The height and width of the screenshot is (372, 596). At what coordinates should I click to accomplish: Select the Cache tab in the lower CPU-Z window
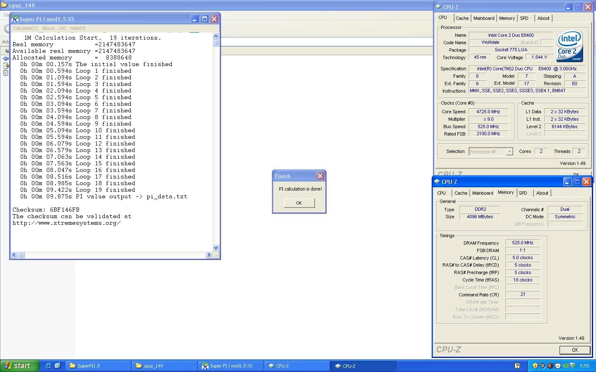(461, 193)
